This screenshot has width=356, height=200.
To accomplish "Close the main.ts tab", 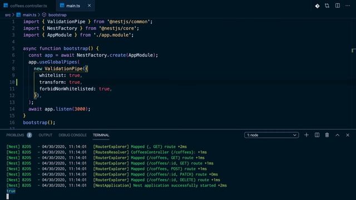I will coord(89,6).
